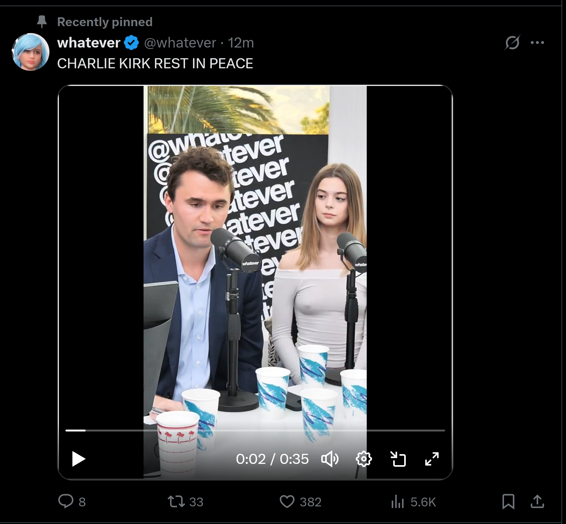Share the post
The width and height of the screenshot is (566, 524).
(x=537, y=501)
